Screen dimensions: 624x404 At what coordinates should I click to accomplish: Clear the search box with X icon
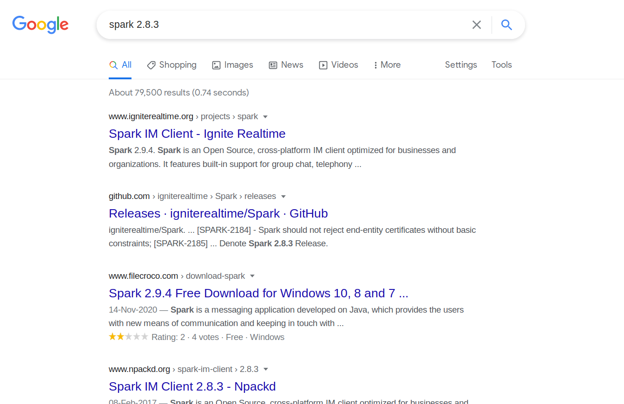(477, 25)
